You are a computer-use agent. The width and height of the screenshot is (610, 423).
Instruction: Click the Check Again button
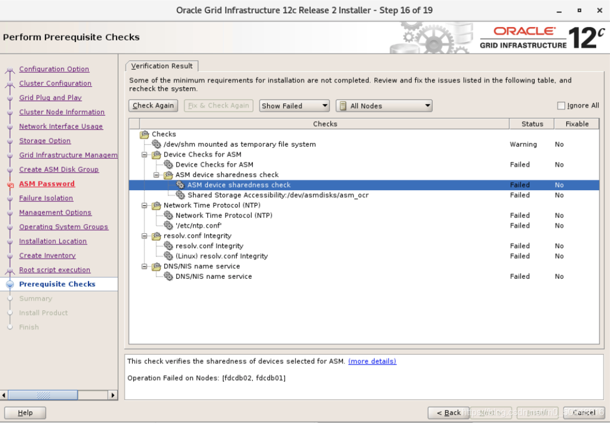(x=153, y=105)
